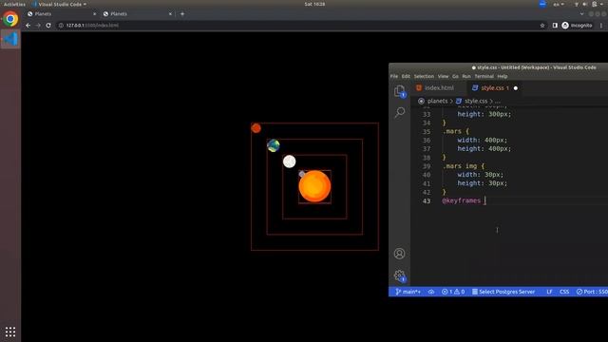This screenshot has height=342, width=608.
Task: Click Select Postgres Server in status bar
Action: 503,292
